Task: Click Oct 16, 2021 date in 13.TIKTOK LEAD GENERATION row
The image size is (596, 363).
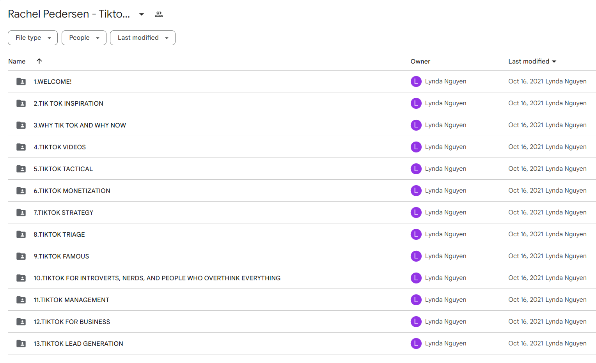Action: pos(526,344)
